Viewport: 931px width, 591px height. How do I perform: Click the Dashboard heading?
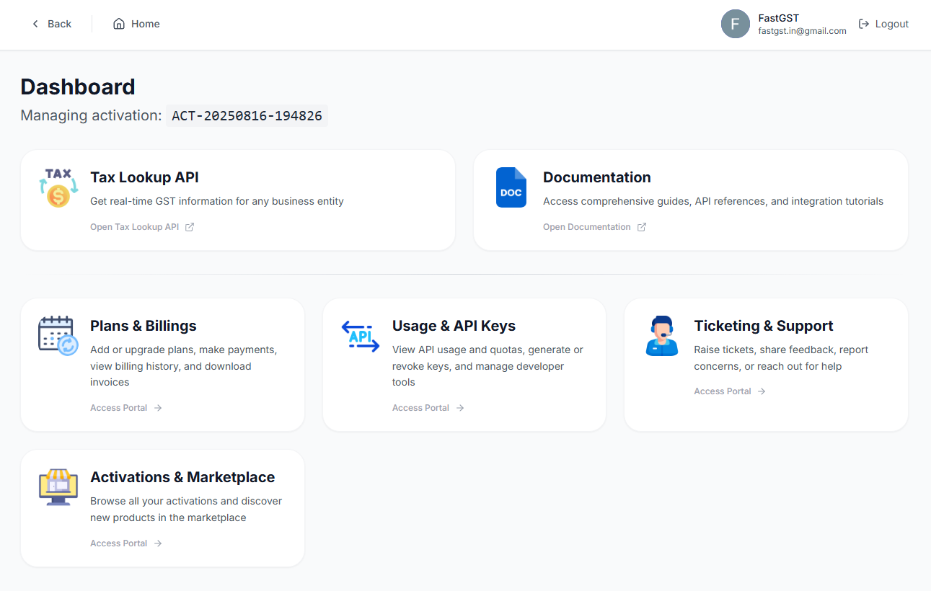click(78, 86)
